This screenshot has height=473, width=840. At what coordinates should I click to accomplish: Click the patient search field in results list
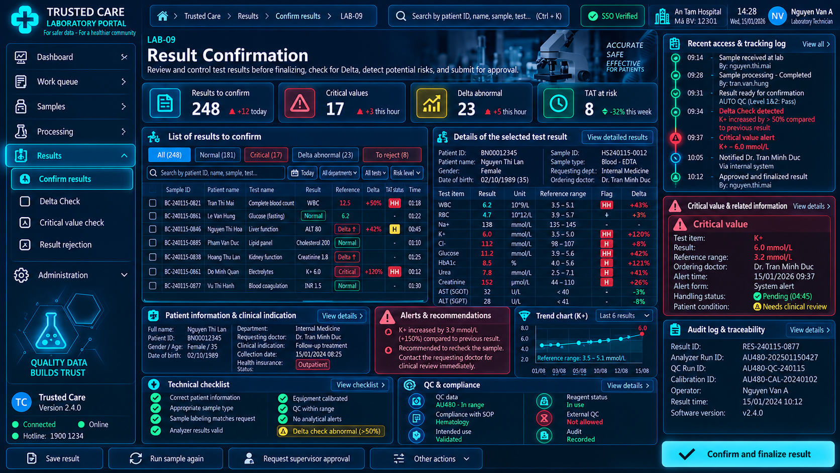216,173
